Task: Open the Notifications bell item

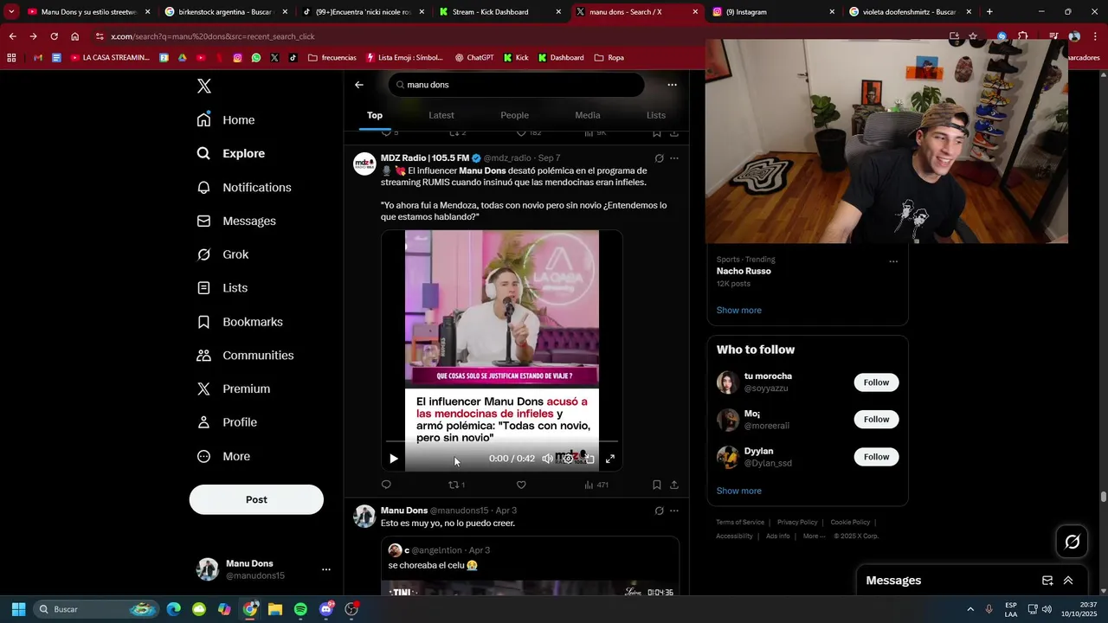Action: coord(244,188)
